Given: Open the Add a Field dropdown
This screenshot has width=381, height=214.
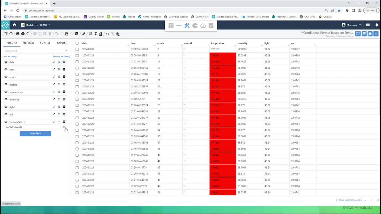Looking at the screenshot, I should tap(35, 51).
